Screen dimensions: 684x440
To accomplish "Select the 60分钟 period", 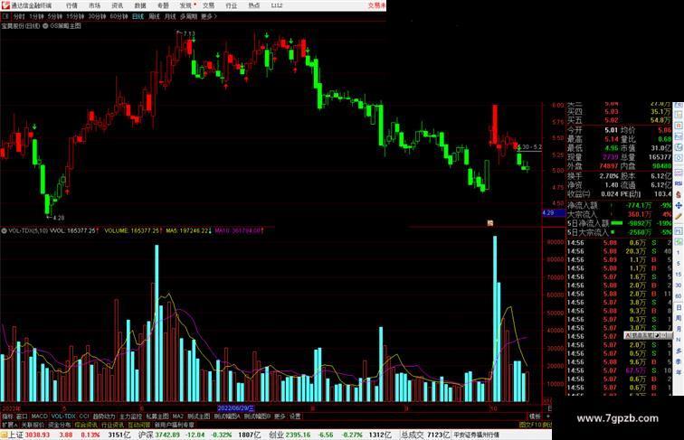I will (x=119, y=16).
